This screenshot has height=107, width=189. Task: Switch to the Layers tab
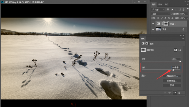pos(154,4)
